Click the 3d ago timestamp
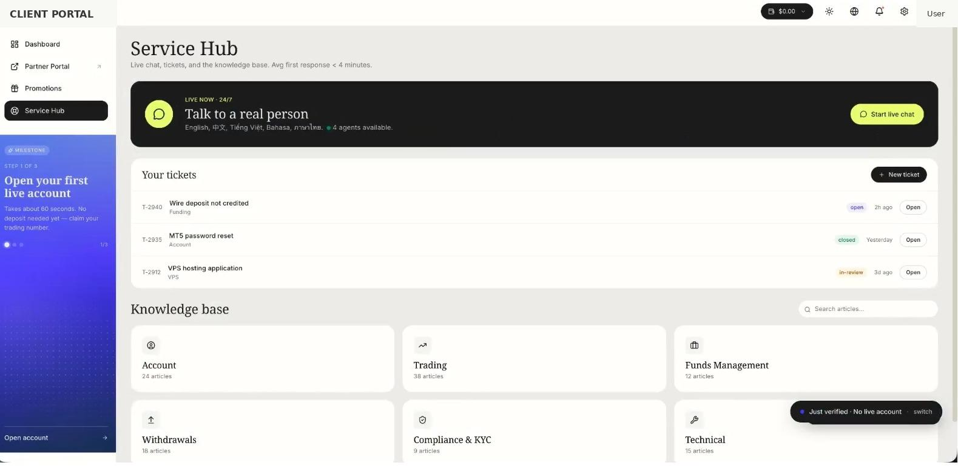 (x=883, y=273)
